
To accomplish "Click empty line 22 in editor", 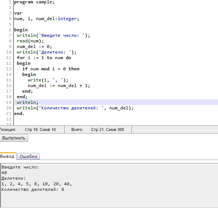I will (x=116, y=119).
